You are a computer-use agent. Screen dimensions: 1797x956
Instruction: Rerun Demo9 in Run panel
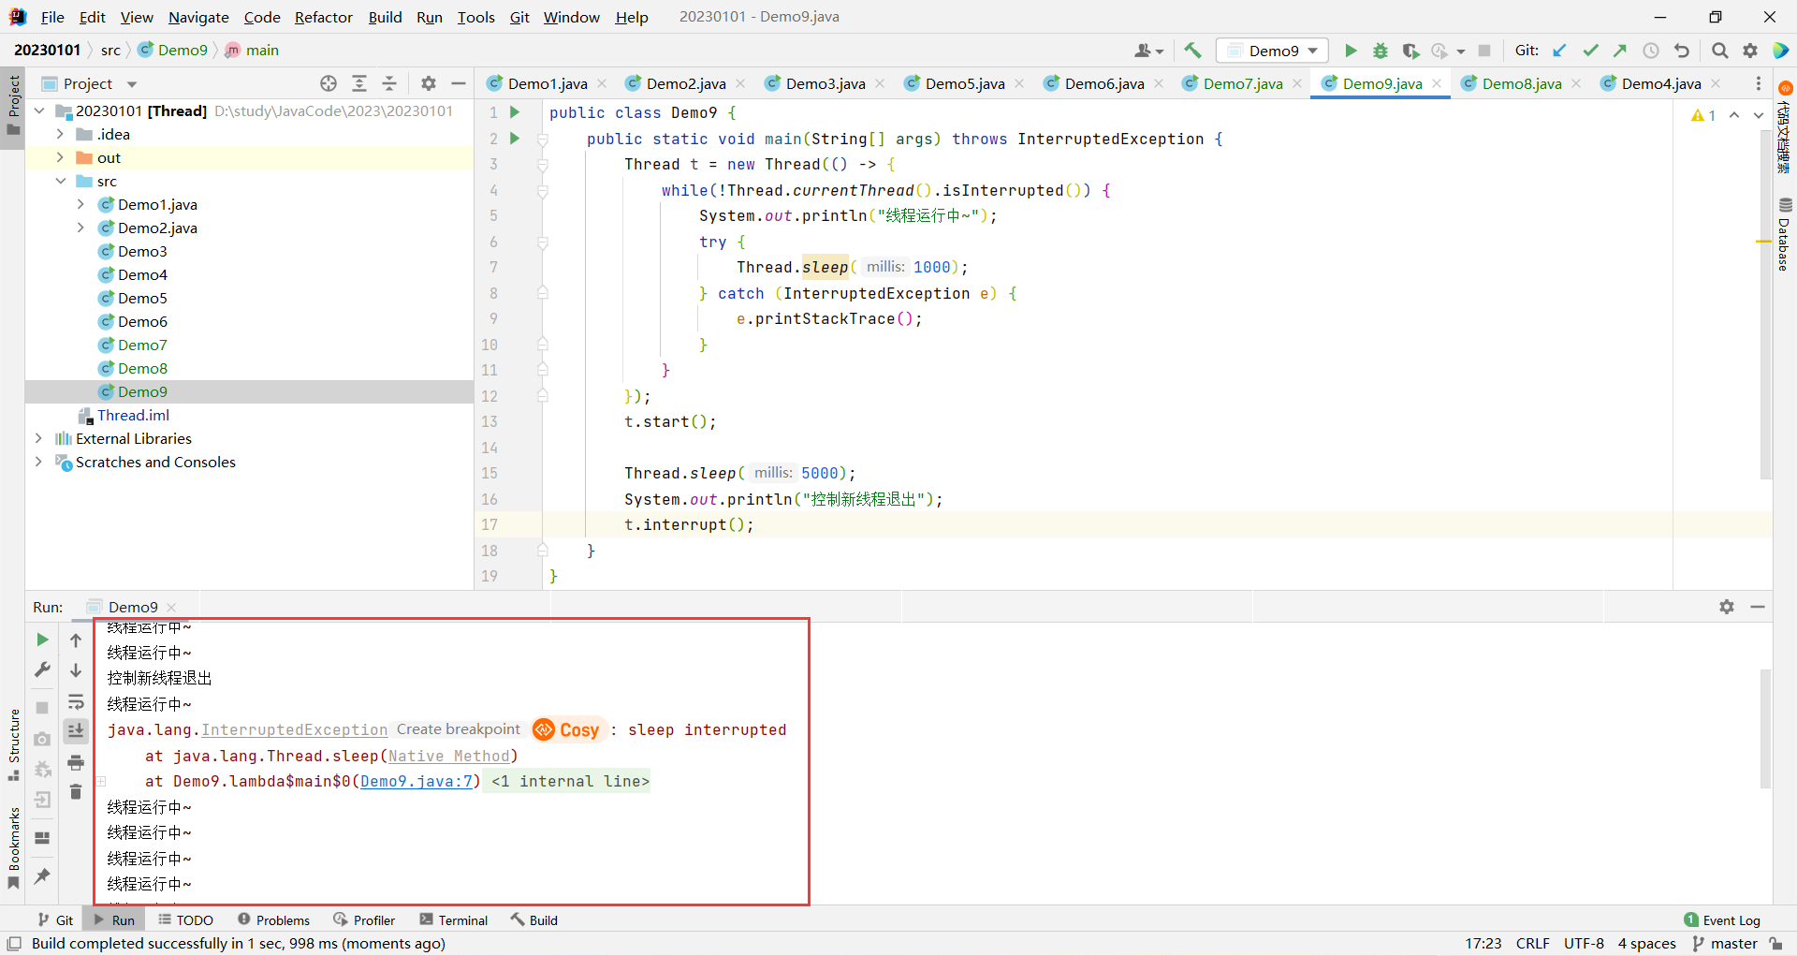click(x=42, y=640)
